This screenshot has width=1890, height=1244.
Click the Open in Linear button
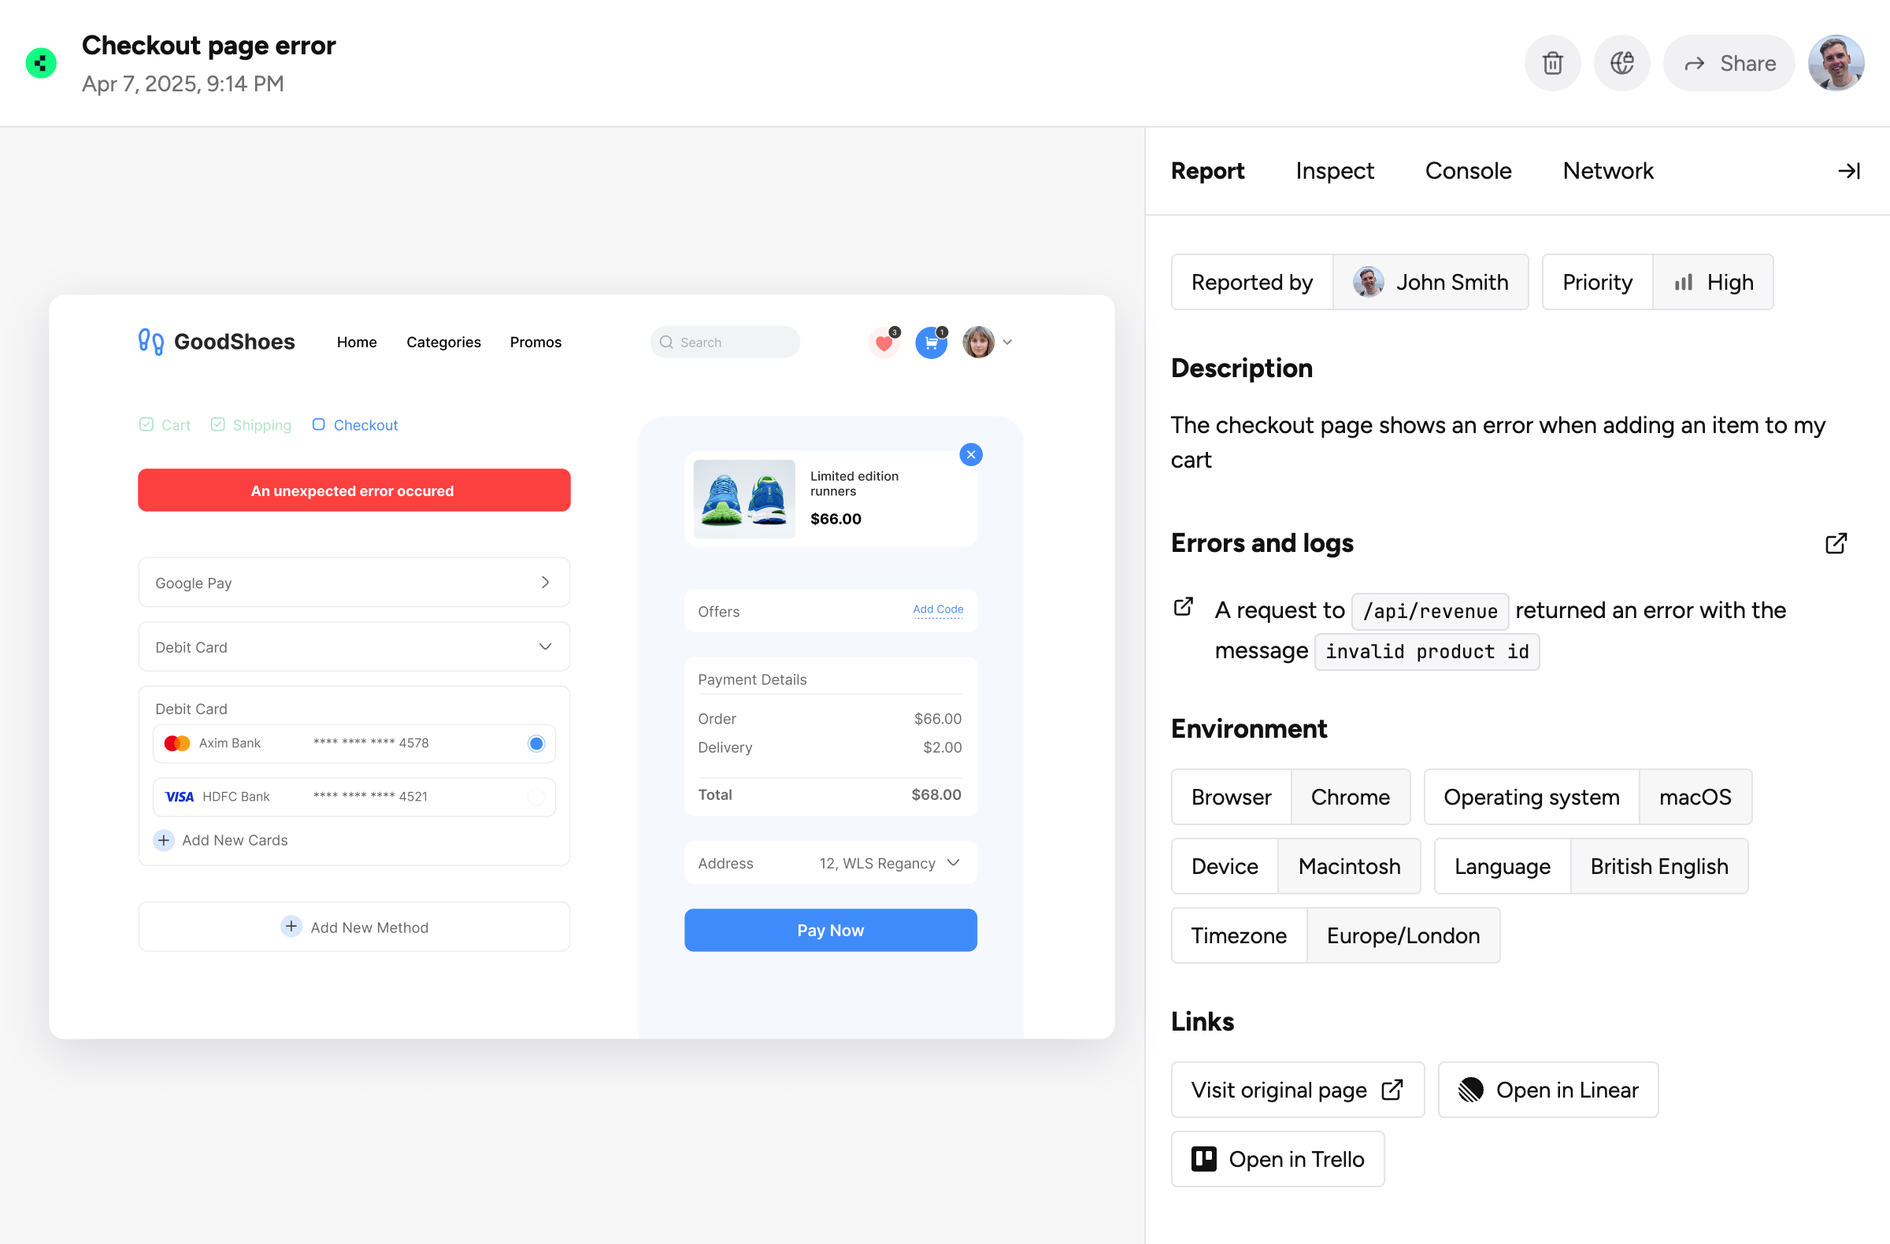[x=1547, y=1090]
